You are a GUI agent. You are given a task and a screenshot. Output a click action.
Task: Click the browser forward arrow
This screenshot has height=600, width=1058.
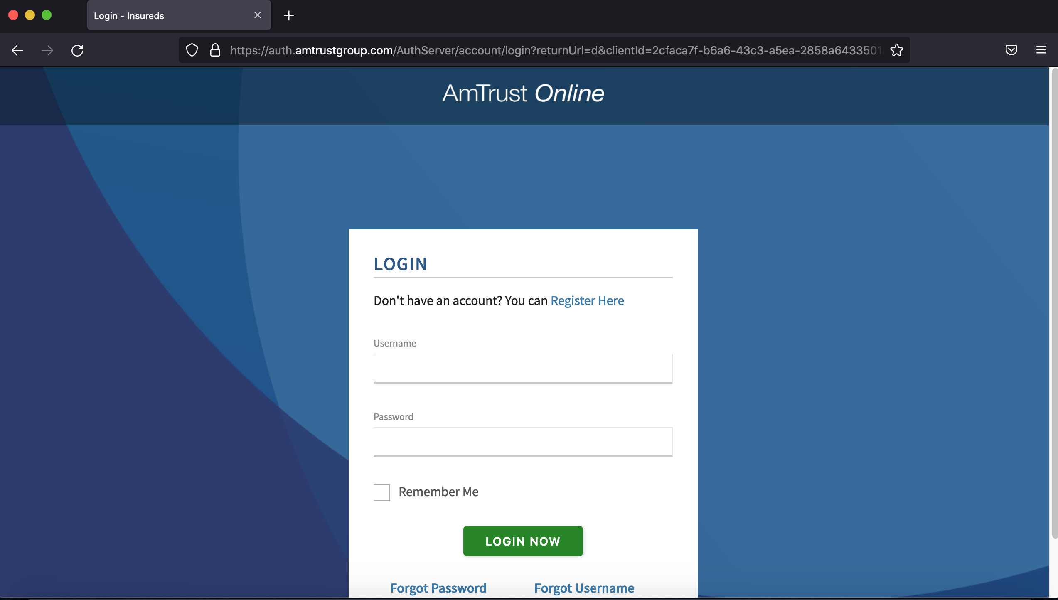47,50
